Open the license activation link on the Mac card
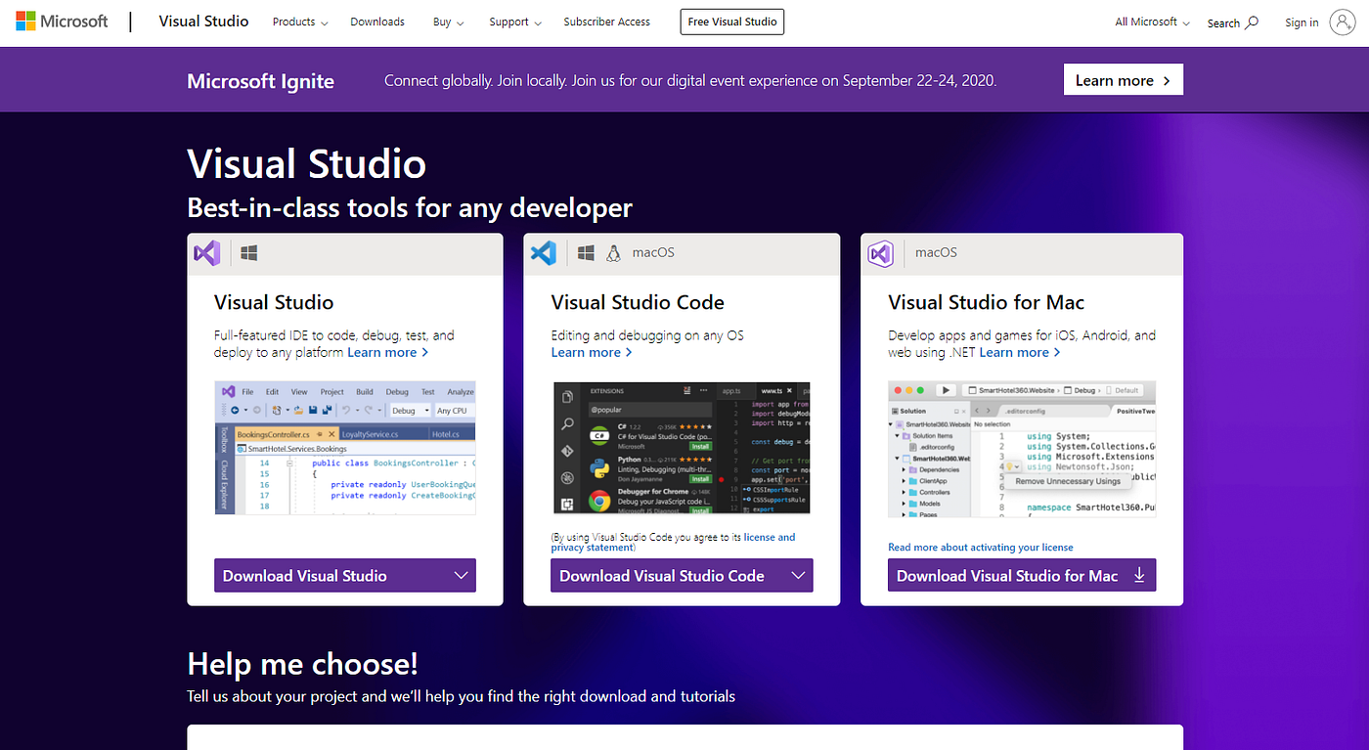This screenshot has height=750, width=1369. coord(980,547)
